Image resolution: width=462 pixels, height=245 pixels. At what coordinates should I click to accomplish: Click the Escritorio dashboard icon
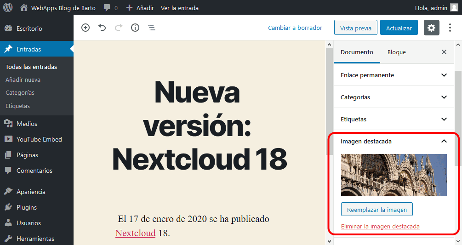(8, 28)
